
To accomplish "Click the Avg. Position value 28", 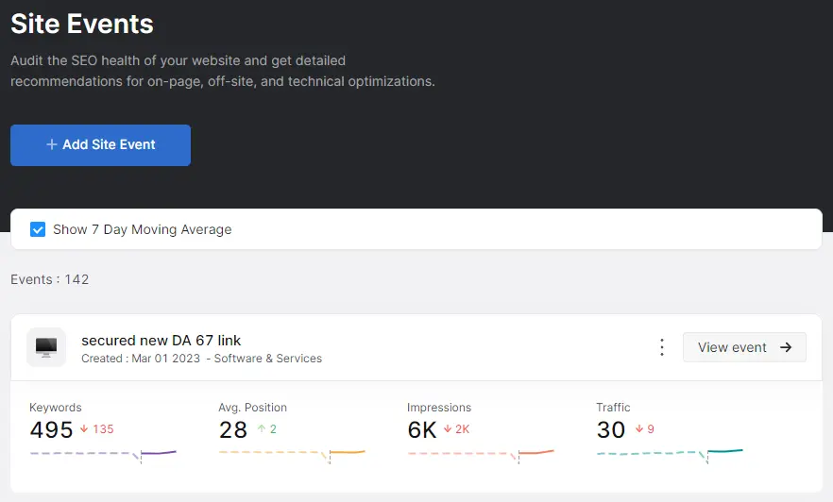I will click(233, 430).
